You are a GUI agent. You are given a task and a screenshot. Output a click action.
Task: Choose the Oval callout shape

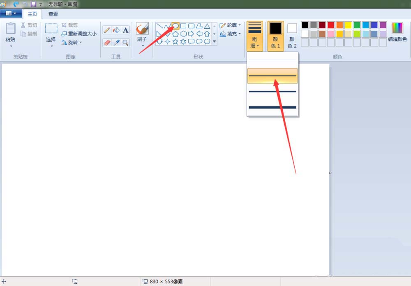199,41
